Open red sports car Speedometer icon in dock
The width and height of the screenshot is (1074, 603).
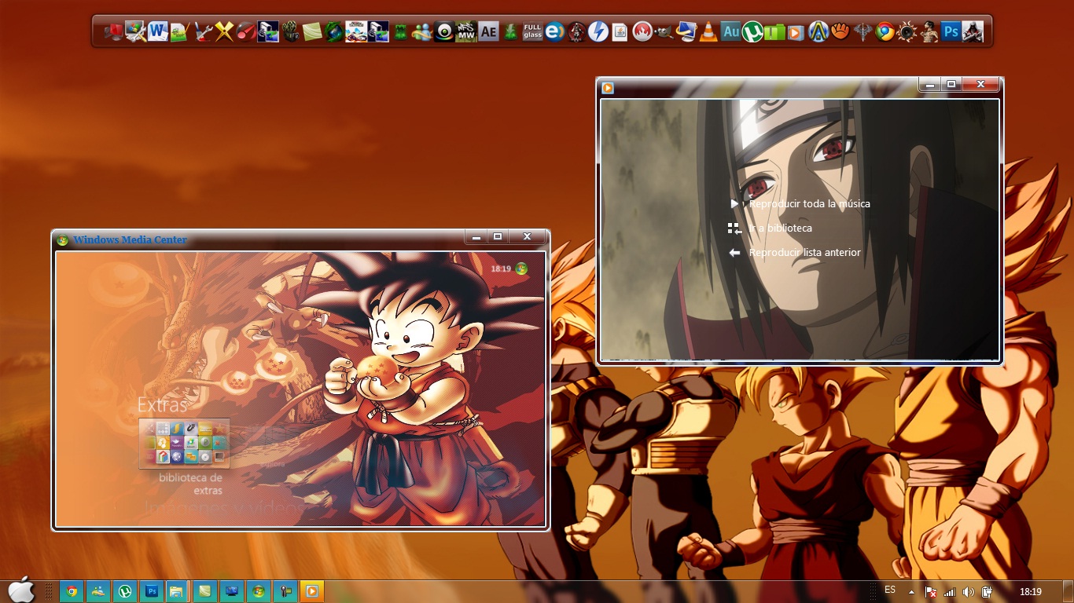[246, 31]
